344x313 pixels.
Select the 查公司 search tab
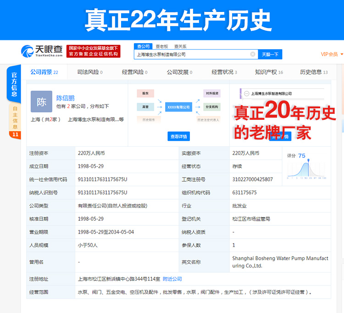[x=144, y=46]
